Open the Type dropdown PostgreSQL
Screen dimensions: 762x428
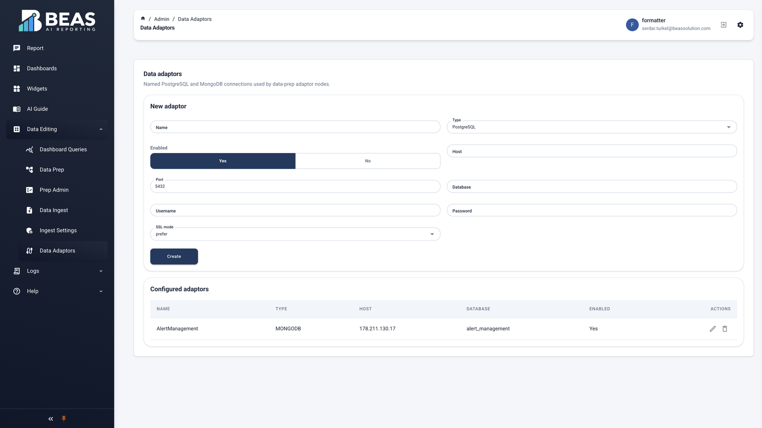pyautogui.click(x=592, y=127)
